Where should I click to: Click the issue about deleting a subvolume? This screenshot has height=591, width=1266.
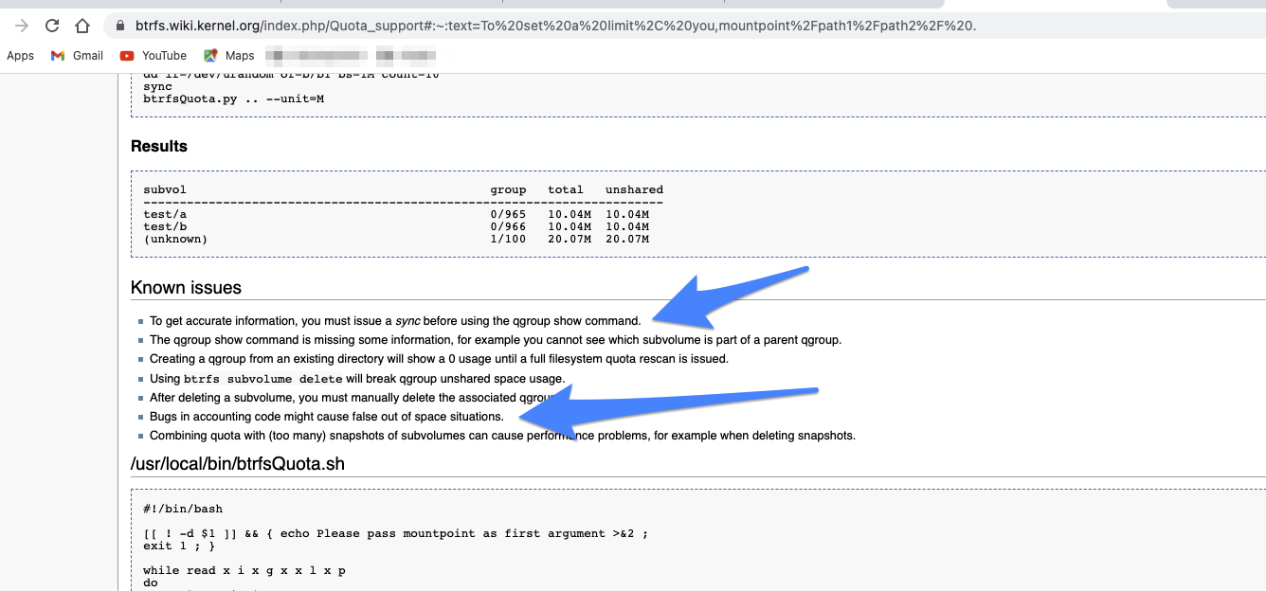pos(351,398)
